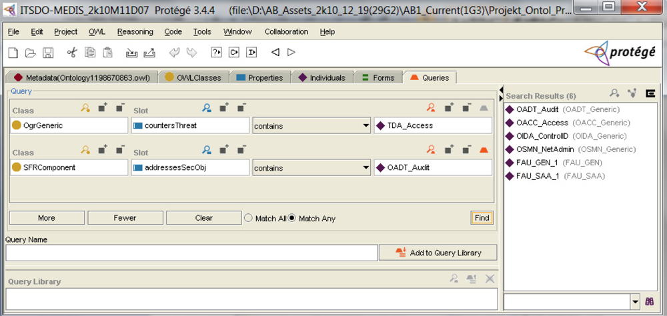
Task: Select the Match Any radio button
Action: coord(291,218)
